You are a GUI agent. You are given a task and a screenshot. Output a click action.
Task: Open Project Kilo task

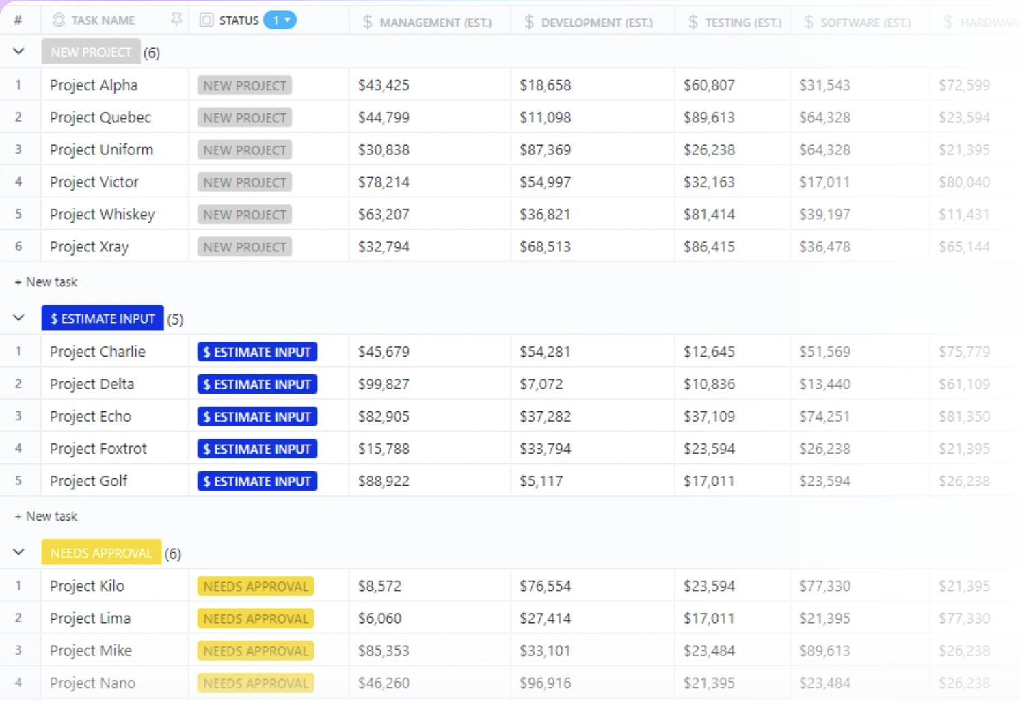tap(87, 586)
